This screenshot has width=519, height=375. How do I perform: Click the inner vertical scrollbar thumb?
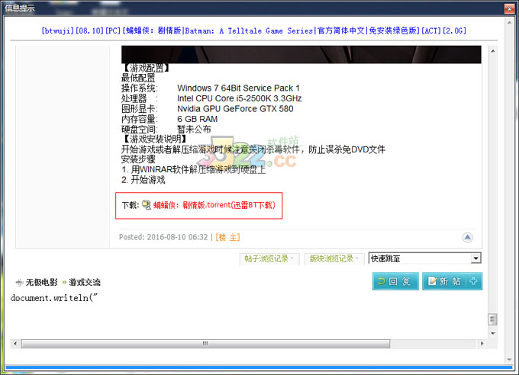pos(492,319)
